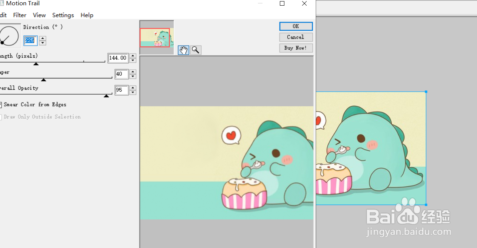Toggle Draw Only Outside Selection checkbox

(x=1, y=117)
